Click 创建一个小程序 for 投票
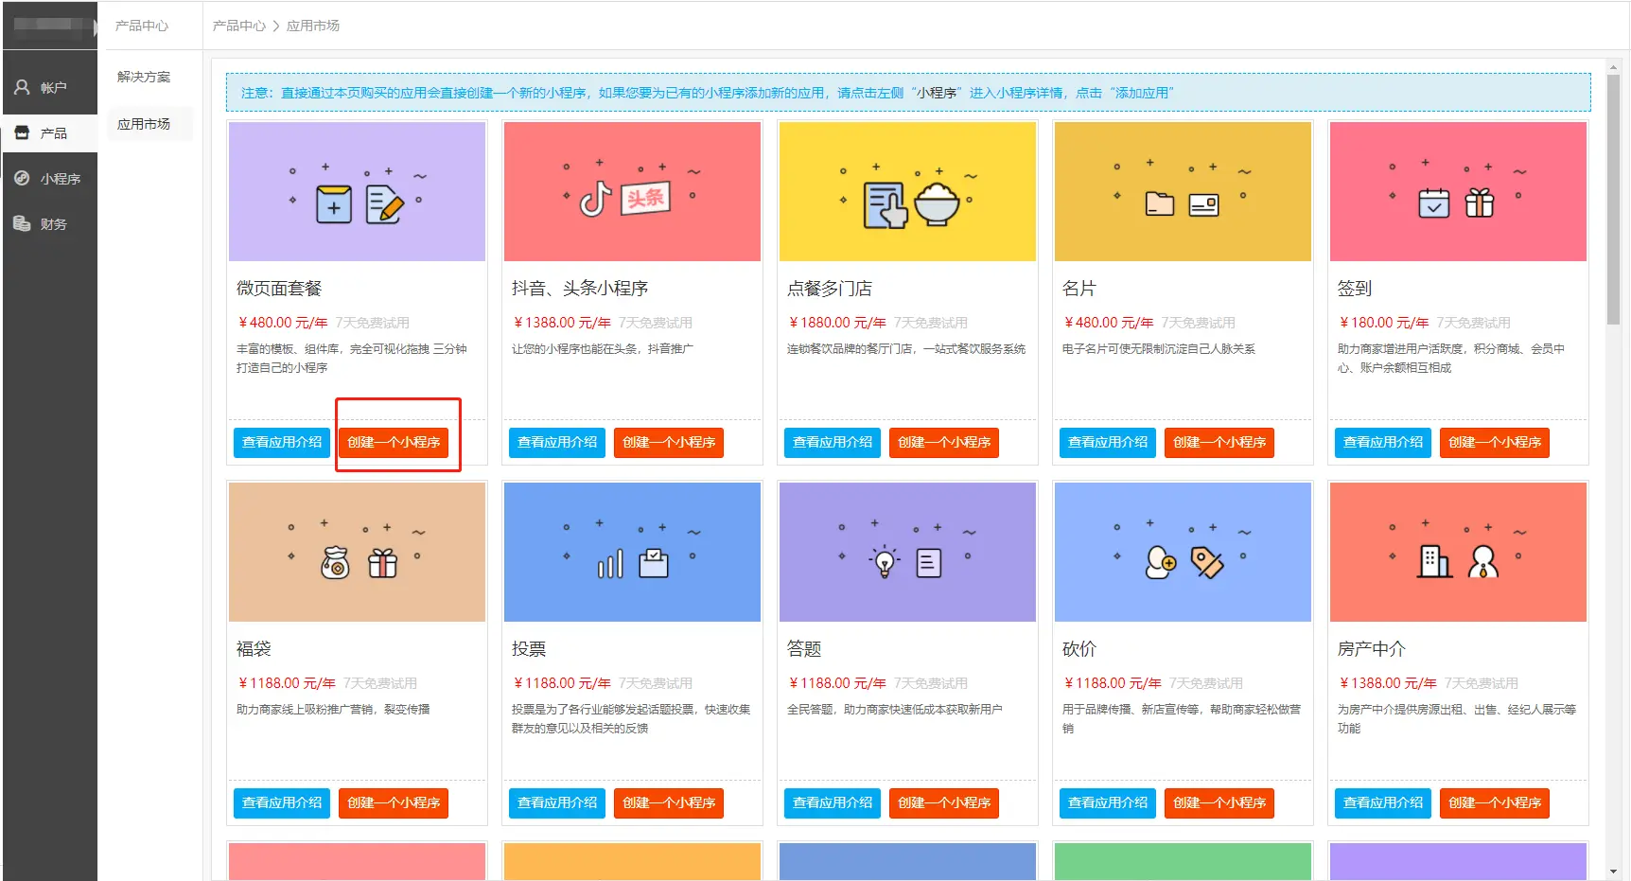This screenshot has height=881, width=1631. coord(669,803)
